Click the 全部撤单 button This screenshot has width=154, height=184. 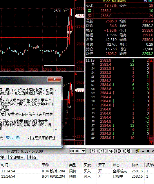17,157
